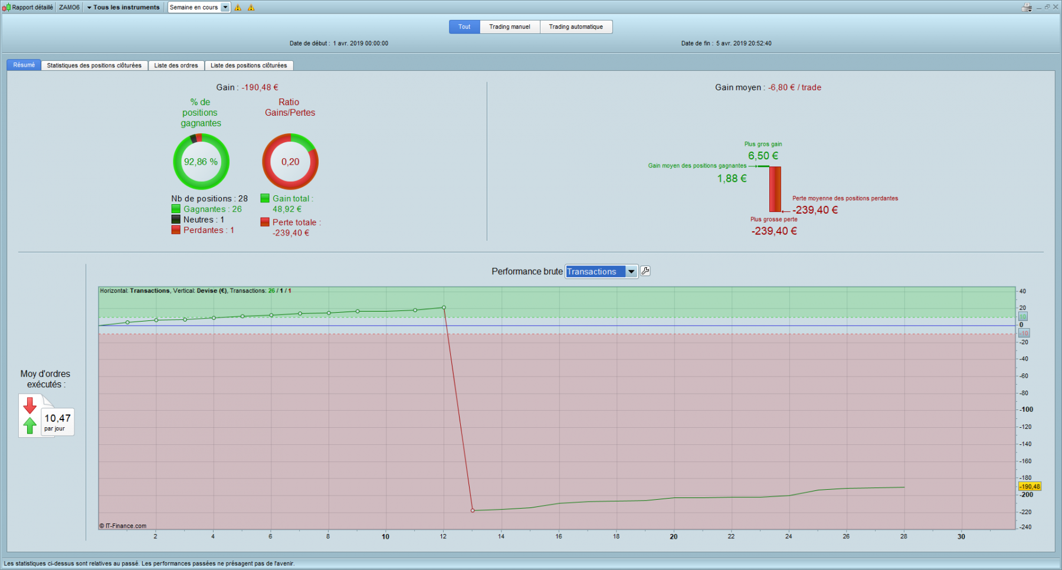Click the second yellow warning triangle icon

click(251, 8)
